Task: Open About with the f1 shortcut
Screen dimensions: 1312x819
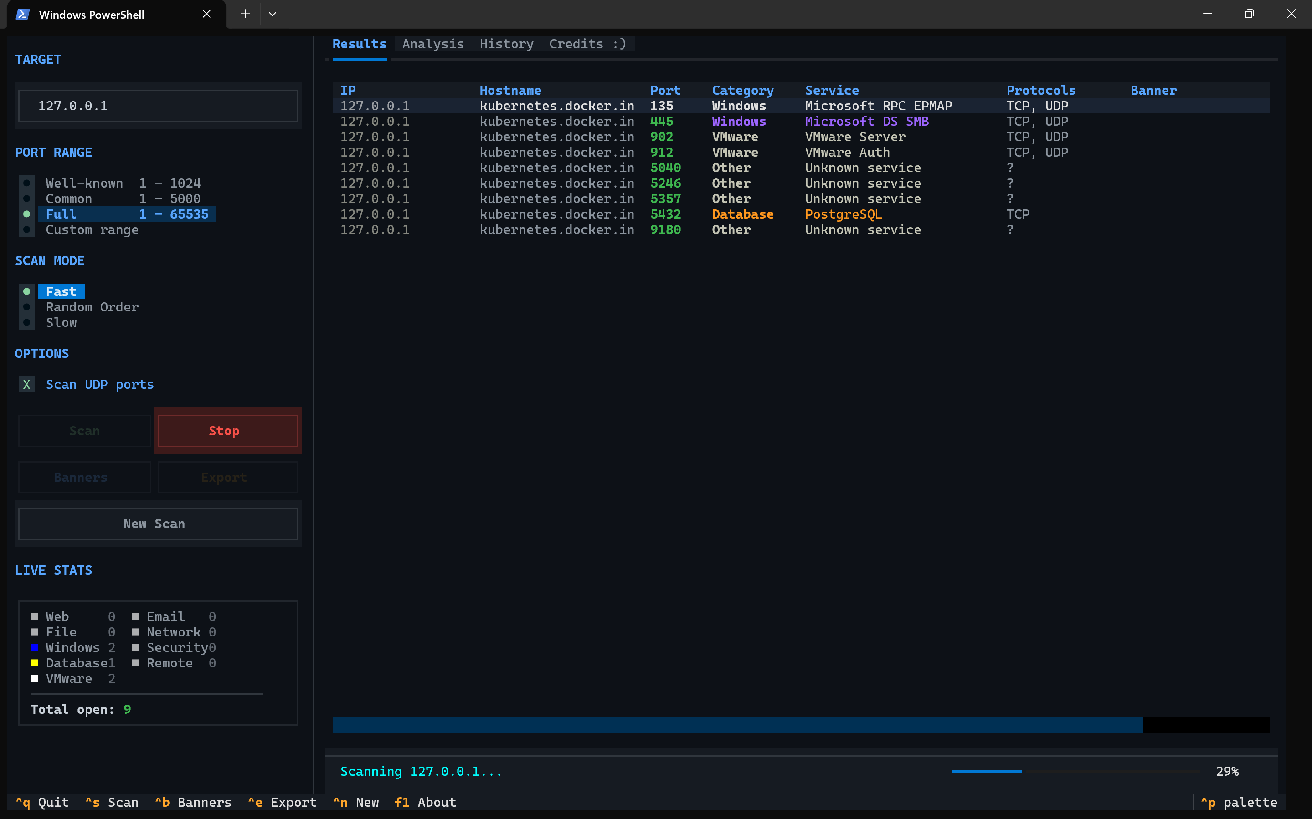Action: click(x=425, y=802)
